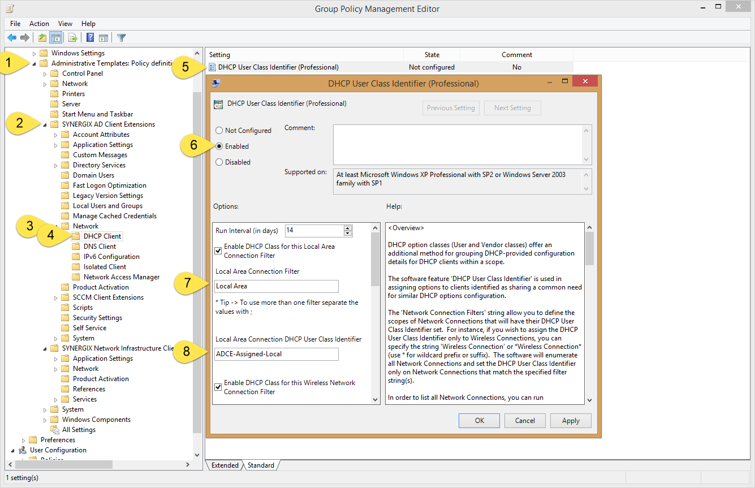Click the Show/Hide Action Pane icon
Screen dimensions: 755x488
pyautogui.click(x=103, y=38)
